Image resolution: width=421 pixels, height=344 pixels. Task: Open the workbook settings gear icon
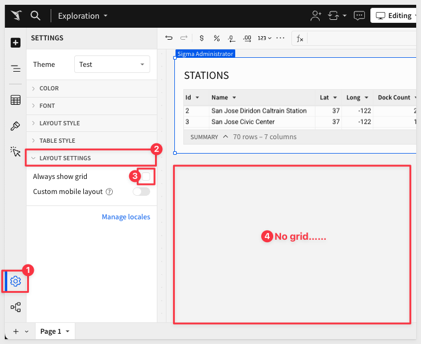[16, 281]
